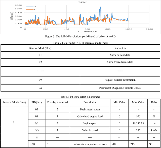The image size is (161, 148).
Task: Select the Table 3 caption
Action: [x=80, y=97]
